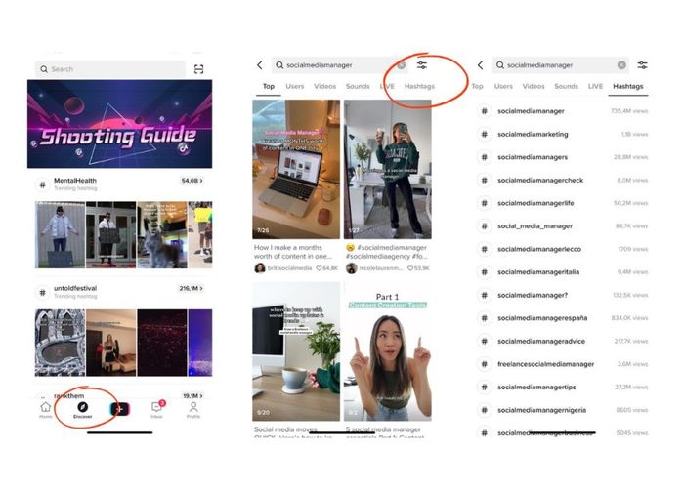
Task: Switch to Sounds tab on the right screen
Action: [x=566, y=86]
